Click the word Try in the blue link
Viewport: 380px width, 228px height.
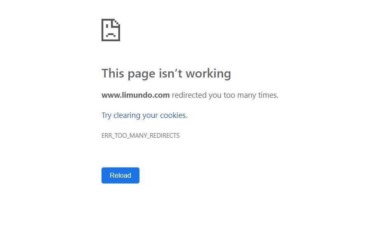(x=106, y=115)
